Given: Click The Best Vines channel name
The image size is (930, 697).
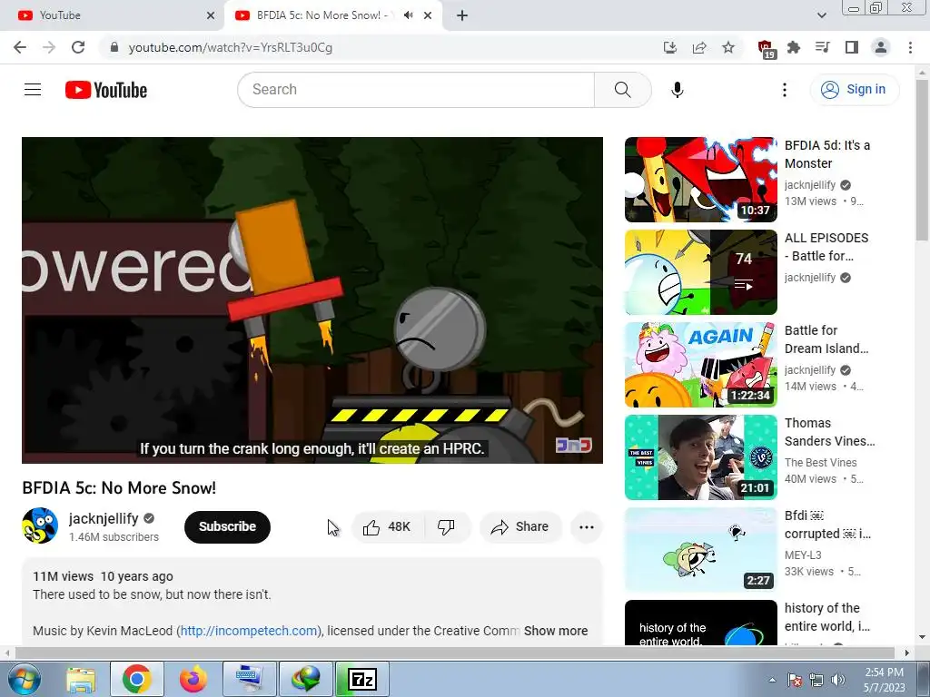Looking at the screenshot, I should point(820,462).
